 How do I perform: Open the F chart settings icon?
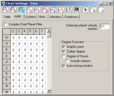[x=6, y=10]
